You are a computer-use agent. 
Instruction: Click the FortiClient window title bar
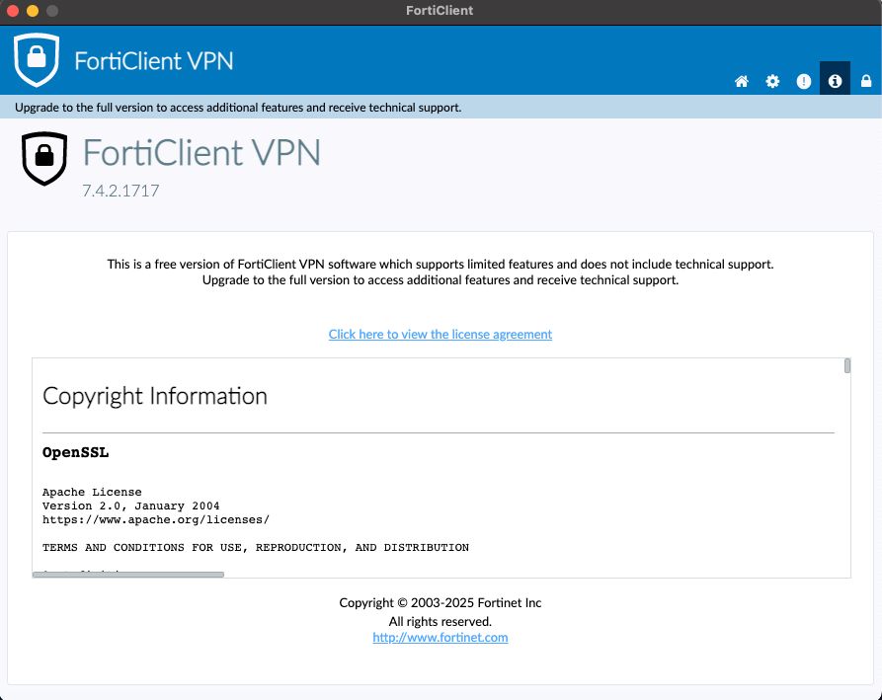[440, 11]
